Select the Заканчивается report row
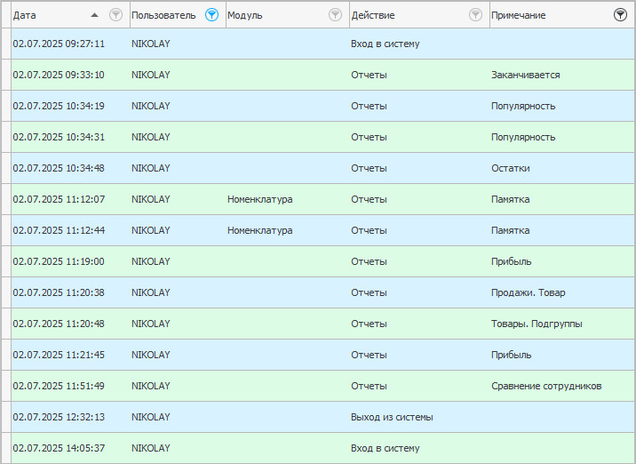636x464 pixels. [322, 75]
